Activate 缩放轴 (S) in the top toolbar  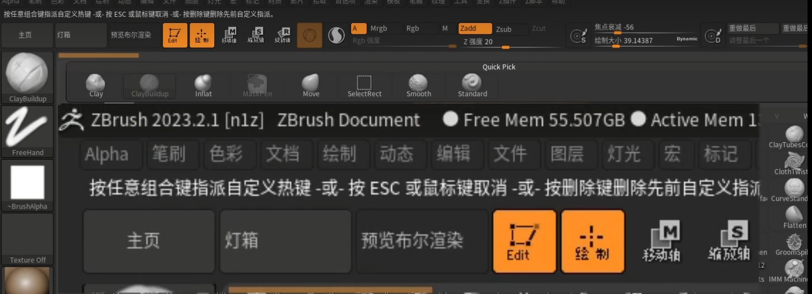(255, 35)
